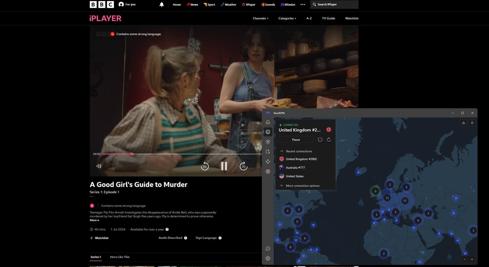The width and height of the screenshot is (489, 267).
Task: Open NordVPN Threat Protection shield icon
Action: click(x=268, y=142)
